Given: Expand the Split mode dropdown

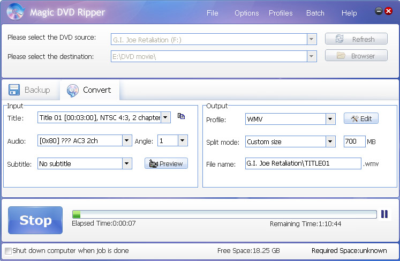Looking at the screenshot, I should [330, 141].
